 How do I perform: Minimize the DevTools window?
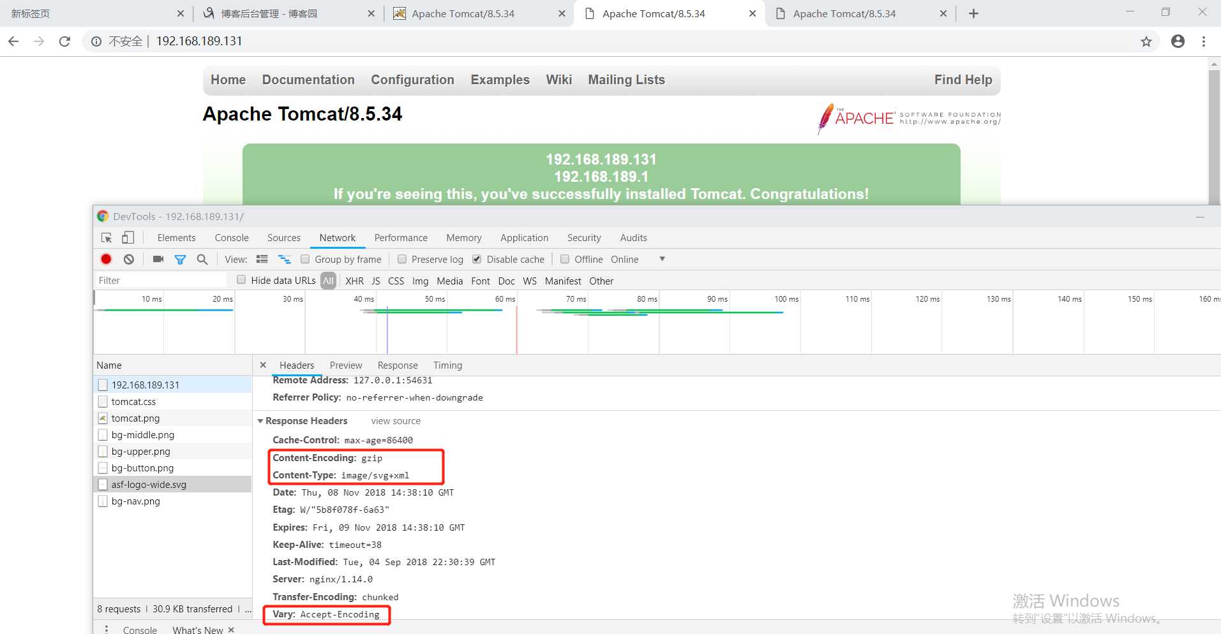(1200, 217)
